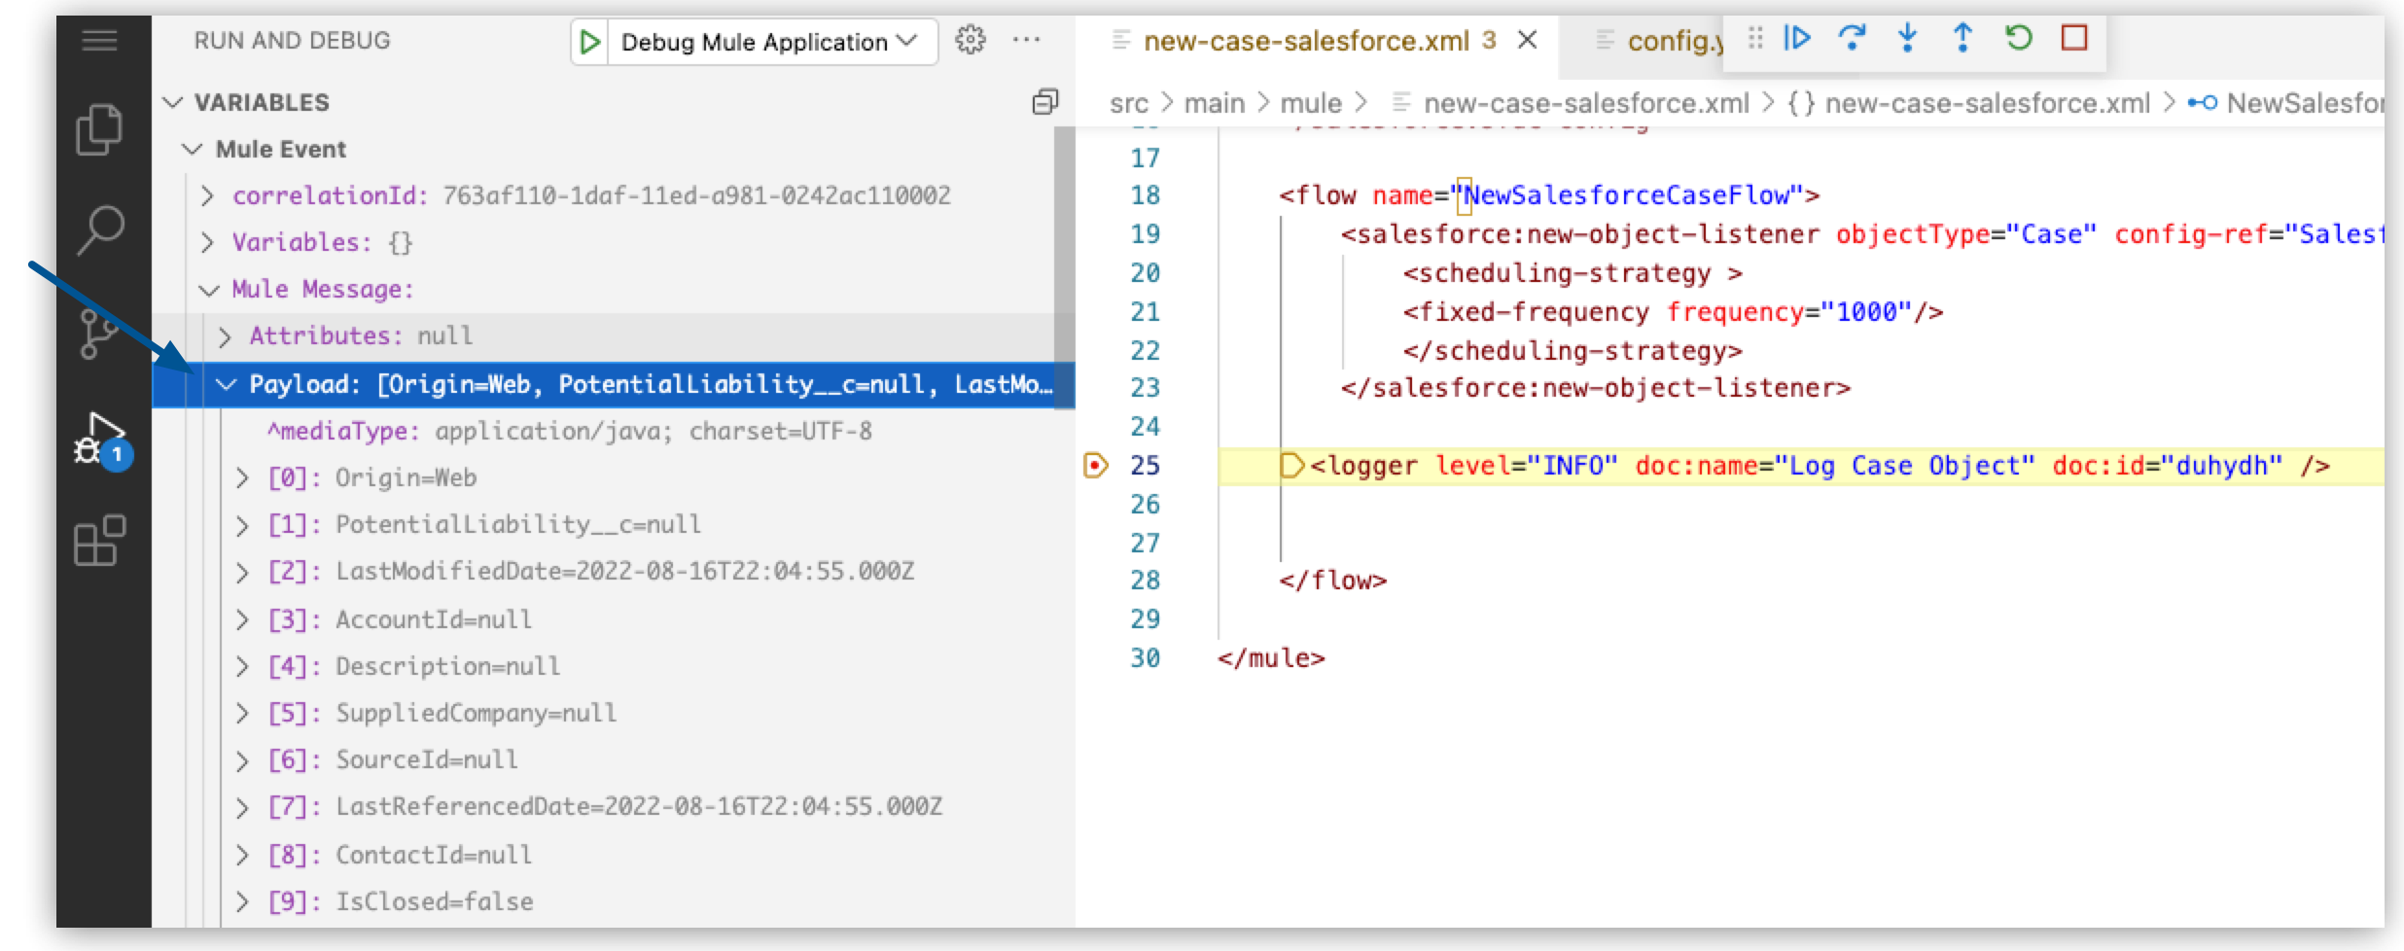This screenshot has height=951, width=2404.
Task: Continue execution in the debug toolbar
Action: 1798,39
